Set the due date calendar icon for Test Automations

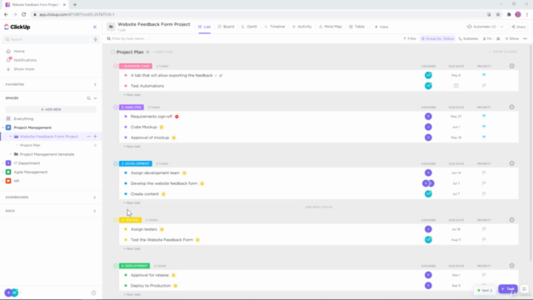pos(456,86)
